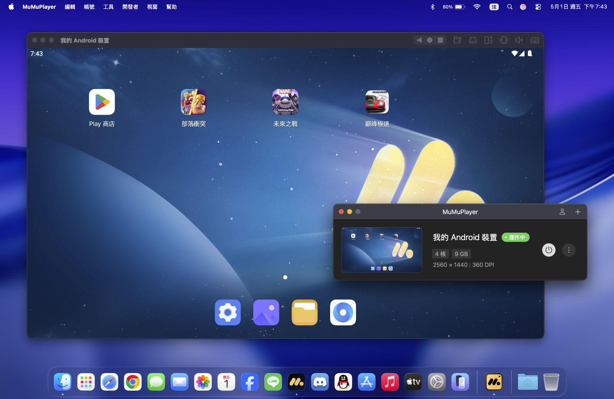Click the Android APK install icon

pyautogui.click(x=473, y=40)
